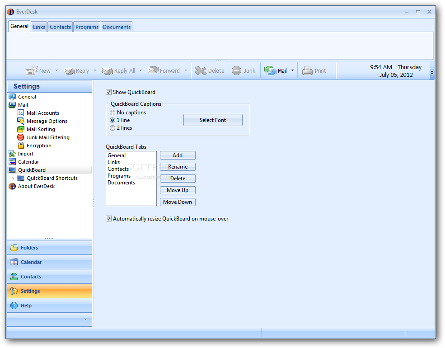Click the Reply All envelope icon
445x348 pixels.
tap(107, 71)
